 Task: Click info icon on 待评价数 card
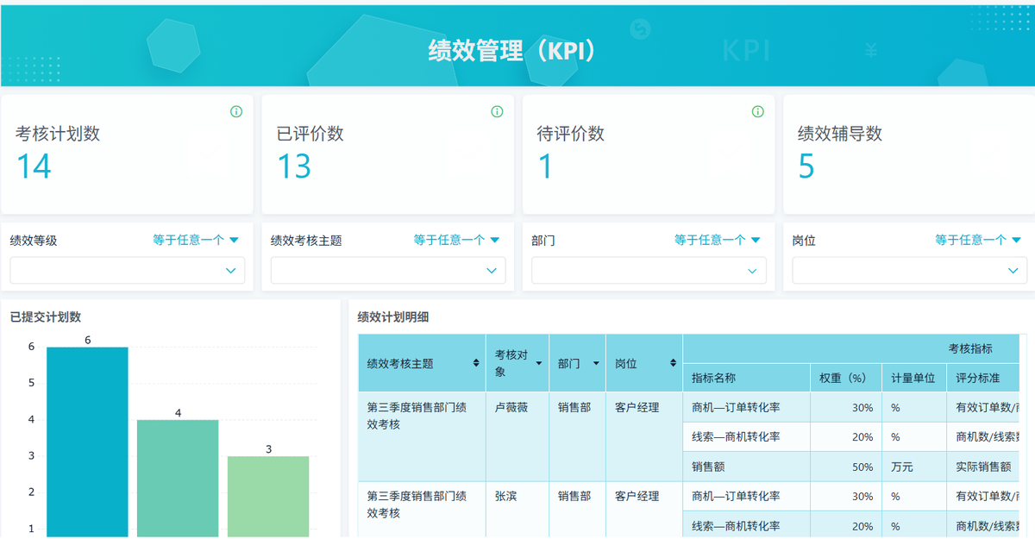click(757, 111)
